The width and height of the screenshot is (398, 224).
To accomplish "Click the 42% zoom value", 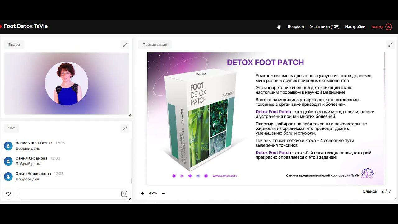I will click(153, 193).
